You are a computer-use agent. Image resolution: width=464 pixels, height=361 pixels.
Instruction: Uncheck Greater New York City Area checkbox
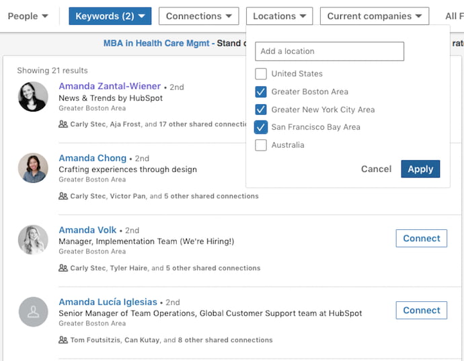(261, 110)
